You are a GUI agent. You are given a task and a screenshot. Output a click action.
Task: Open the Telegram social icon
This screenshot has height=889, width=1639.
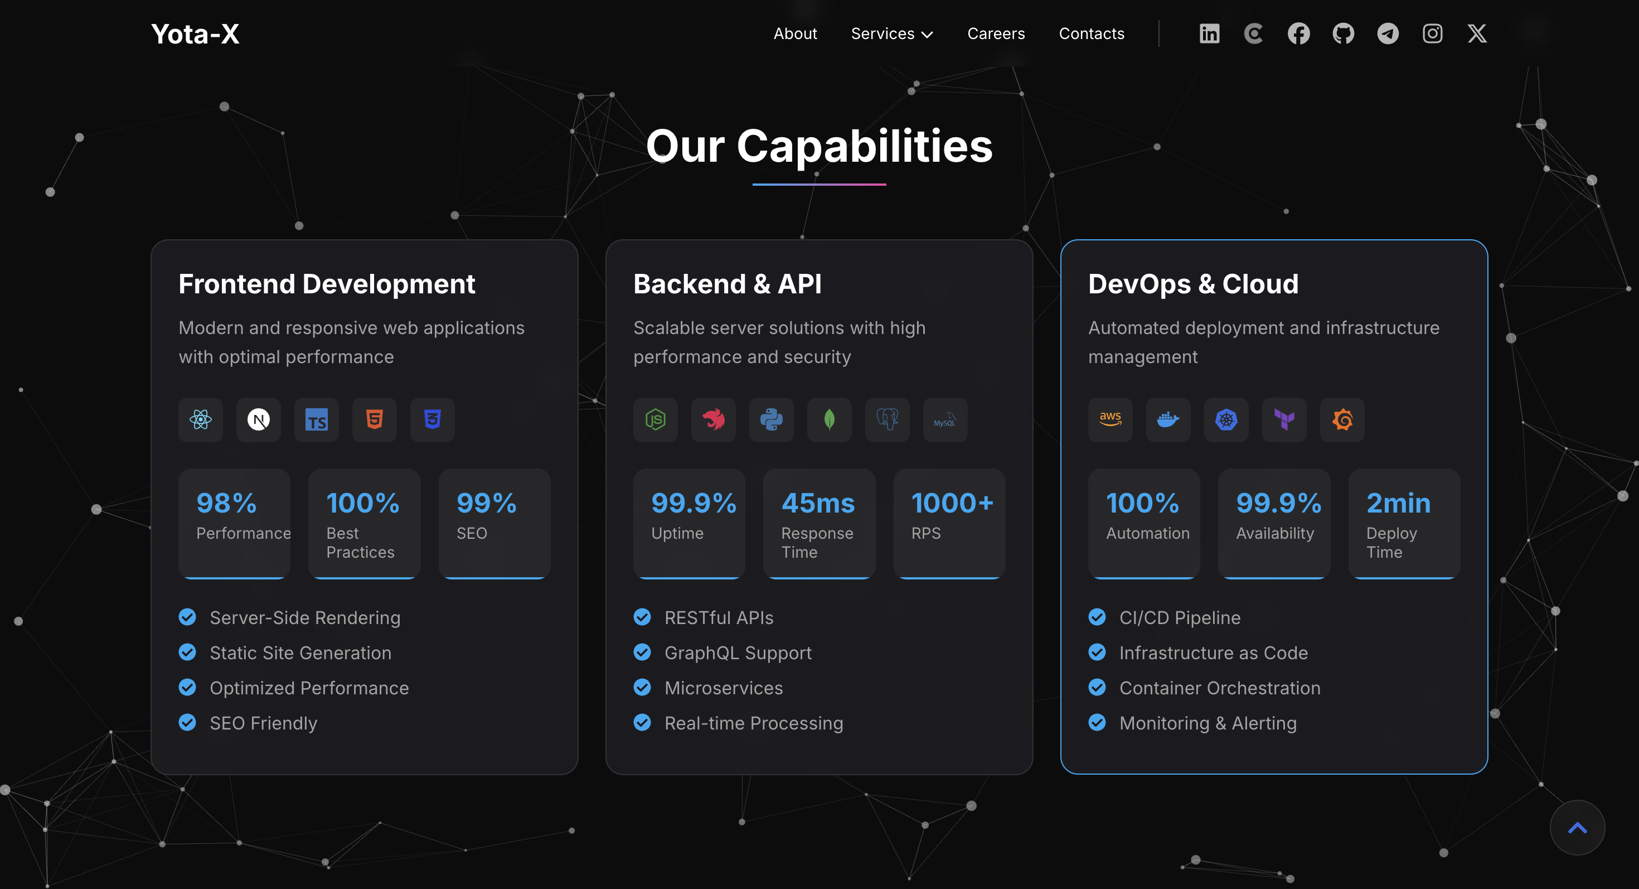(x=1388, y=33)
